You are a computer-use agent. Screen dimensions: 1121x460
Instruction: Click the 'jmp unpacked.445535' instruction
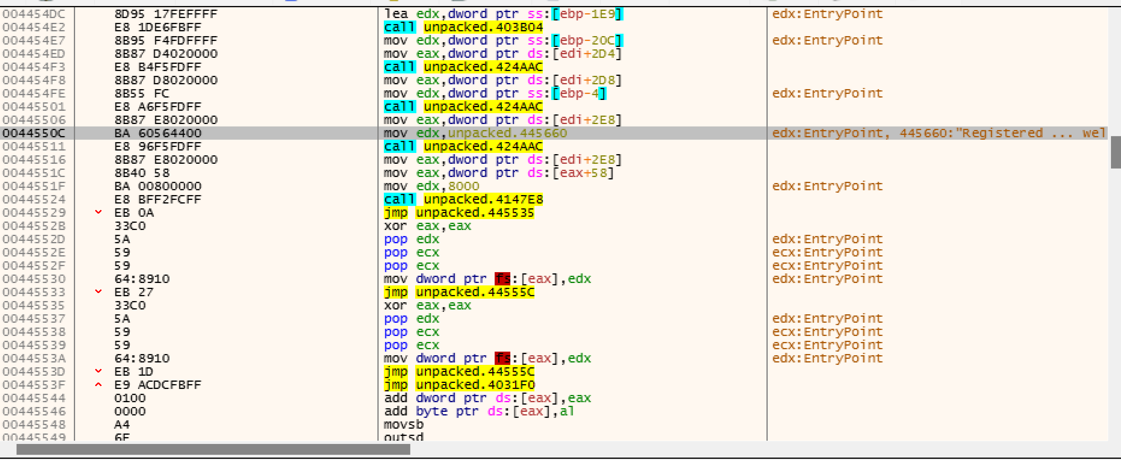tap(459, 213)
